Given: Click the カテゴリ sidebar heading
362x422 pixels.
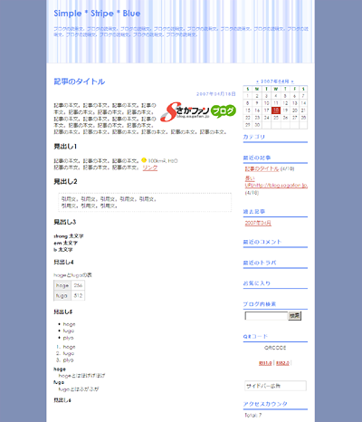Looking at the screenshot, I should [x=254, y=137].
